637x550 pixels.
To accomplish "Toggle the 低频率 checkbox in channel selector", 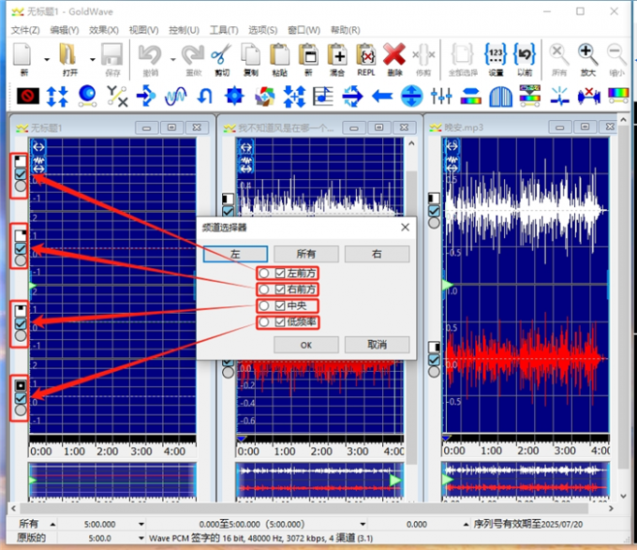I will (x=280, y=322).
